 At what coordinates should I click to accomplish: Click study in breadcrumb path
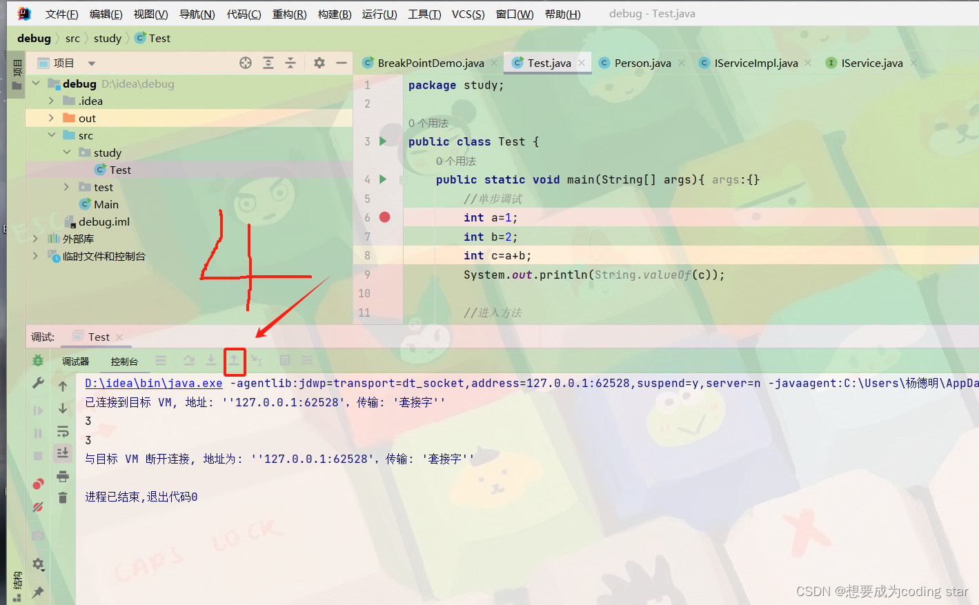tap(108, 38)
